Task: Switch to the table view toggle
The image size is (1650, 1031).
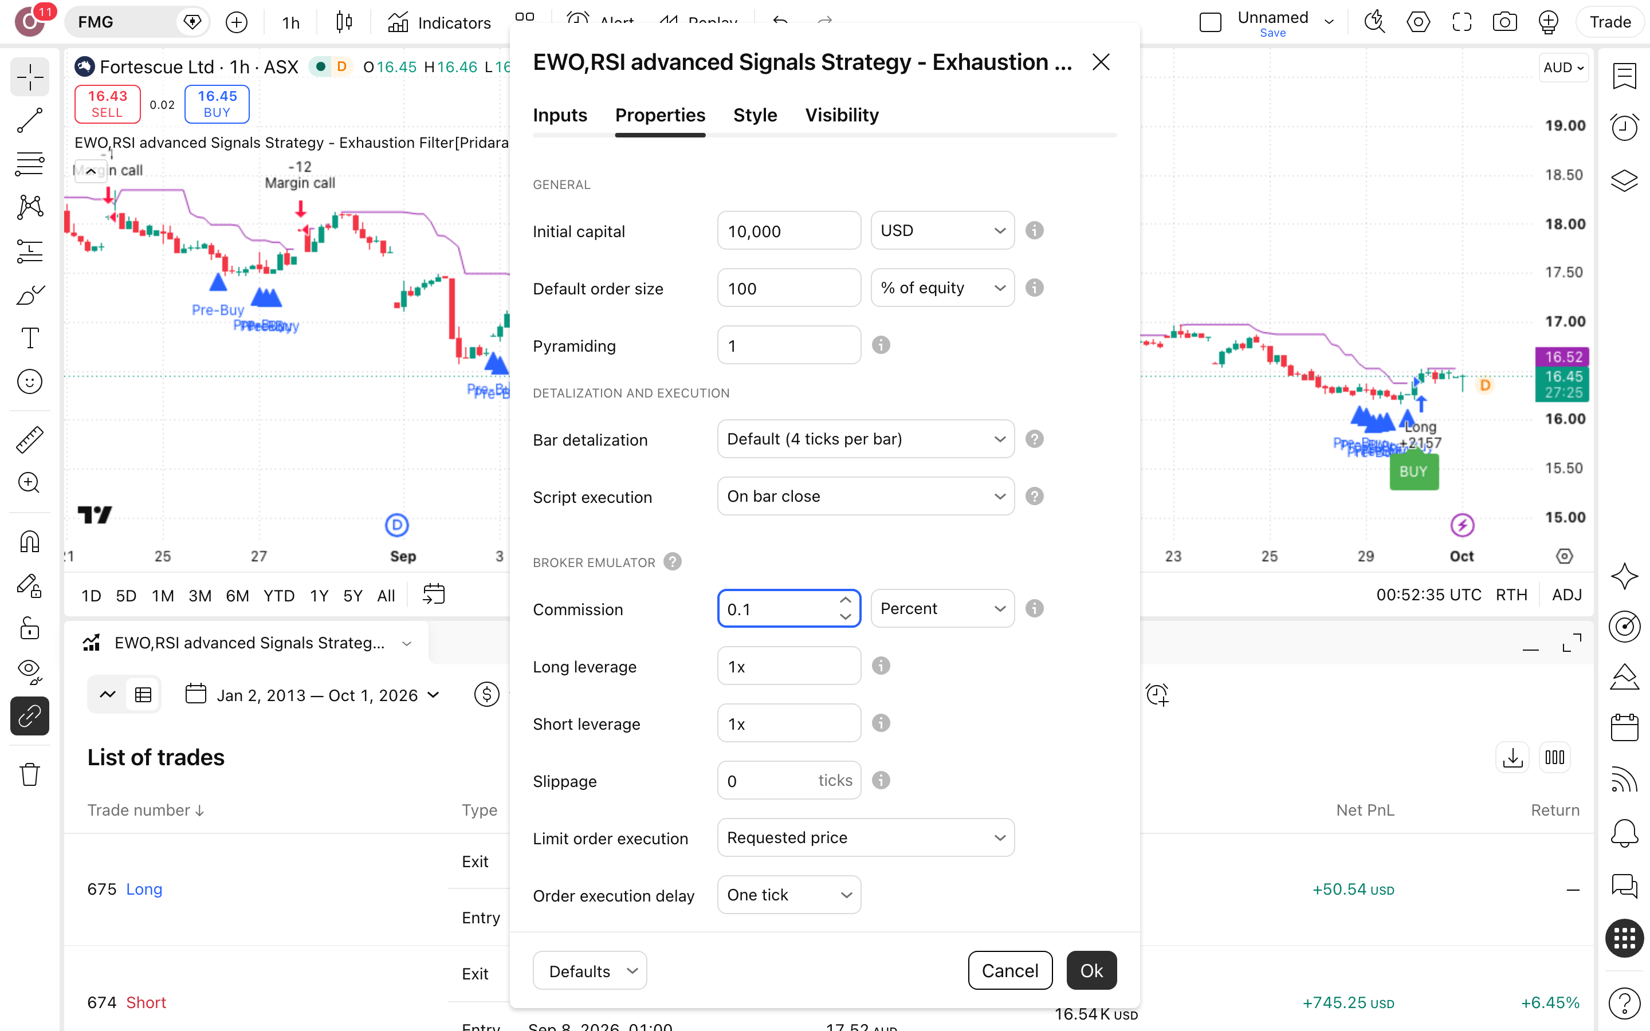Action: [143, 695]
